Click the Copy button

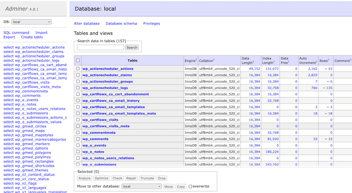pos(181,186)
